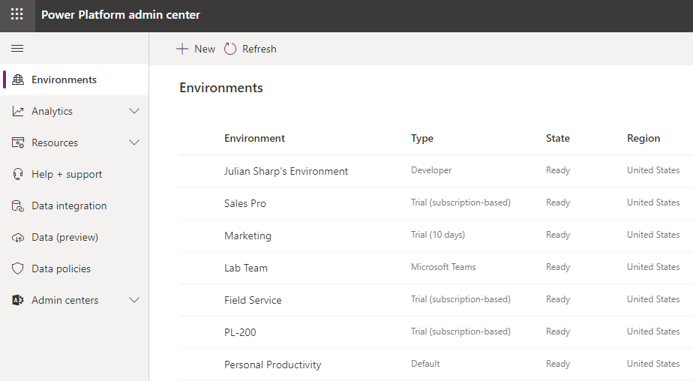Open the PL-200 environment
This screenshot has width=693, height=381.
pyautogui.click(x=240, y=332)
